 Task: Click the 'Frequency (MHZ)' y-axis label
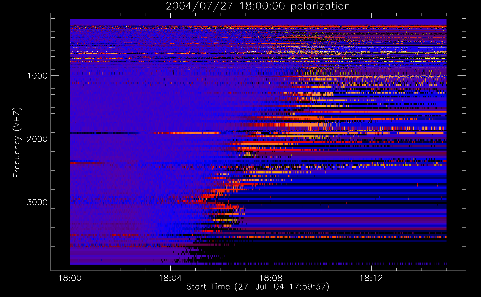click(x=17, y=143)
